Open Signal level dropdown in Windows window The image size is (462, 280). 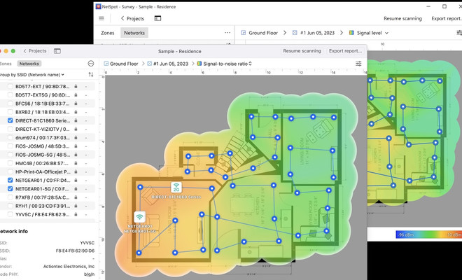click(x=372, y=33)
